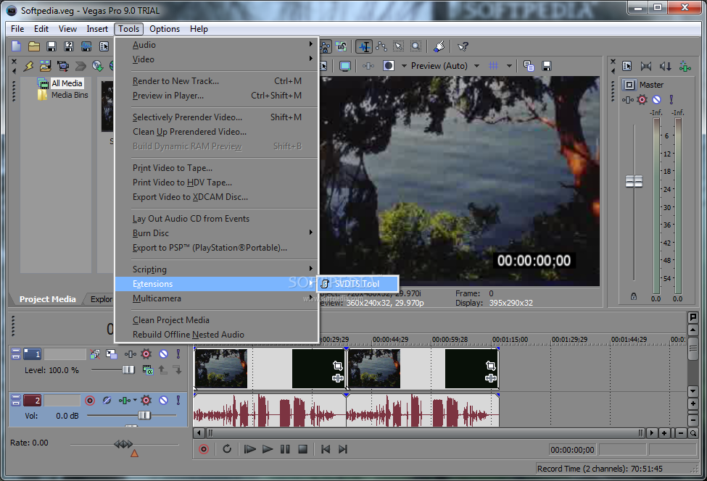Expand the Scripting submenu

pos(216,269)
